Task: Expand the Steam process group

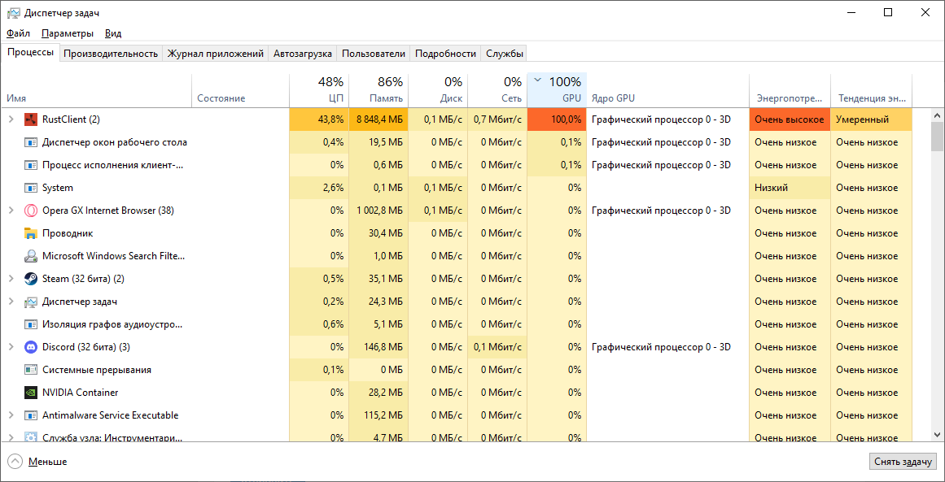Action: click(x=11, y=279)
